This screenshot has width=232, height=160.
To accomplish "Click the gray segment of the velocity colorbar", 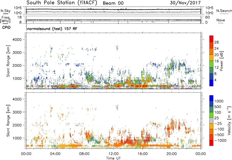I will pos(211,121).
